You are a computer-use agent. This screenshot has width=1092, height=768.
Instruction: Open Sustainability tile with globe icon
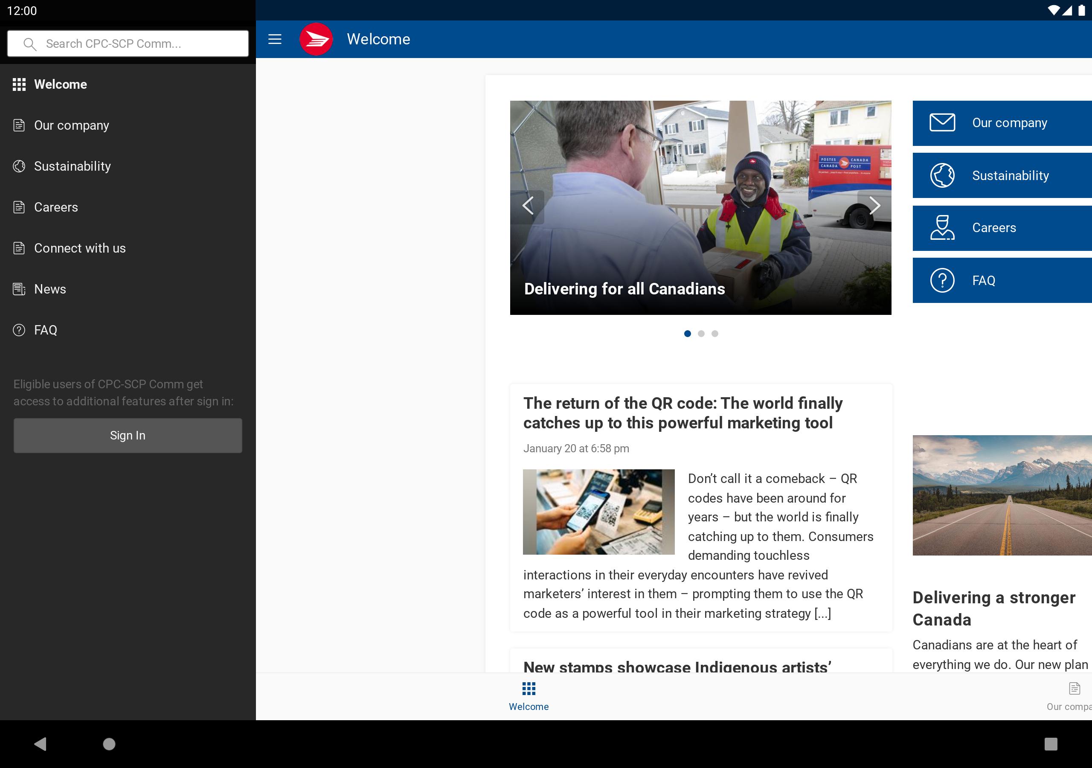(1002, 176)
